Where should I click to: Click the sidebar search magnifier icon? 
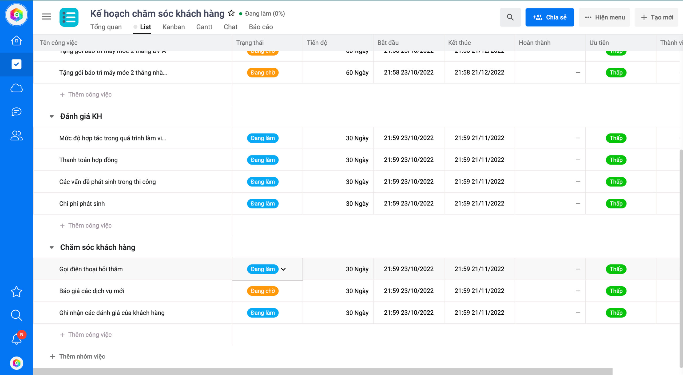[x=17, y=315]
